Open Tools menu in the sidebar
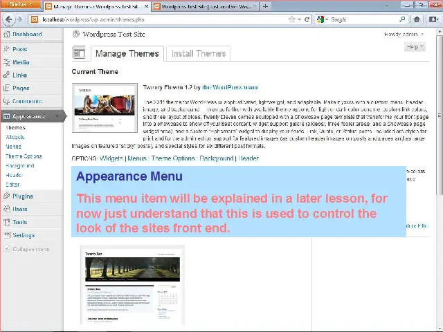The height and width of the screenshot is (332, 443). [20, 222]
